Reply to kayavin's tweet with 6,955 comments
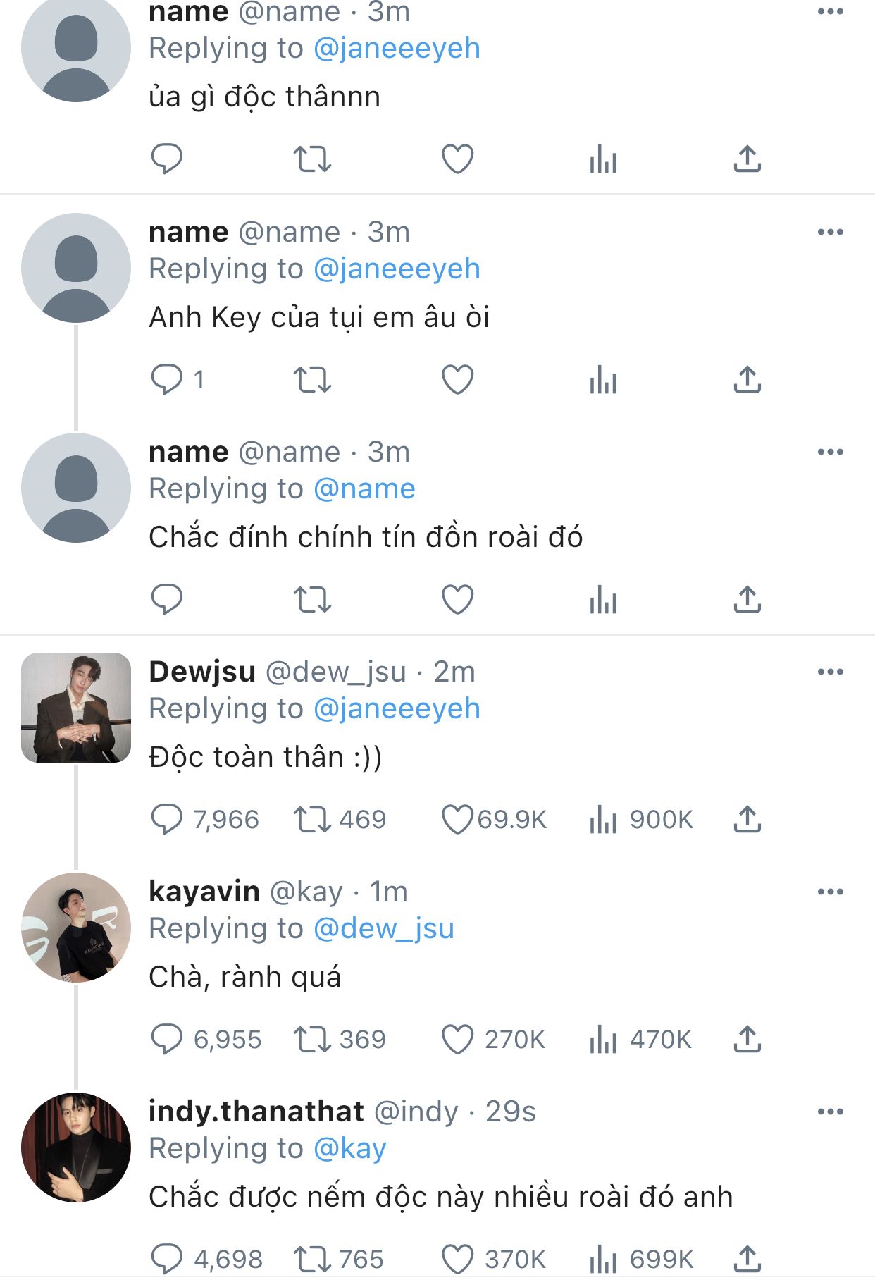Image resolution: width=875 pixels, height=1280 pixels. (x=167, y=1039)
